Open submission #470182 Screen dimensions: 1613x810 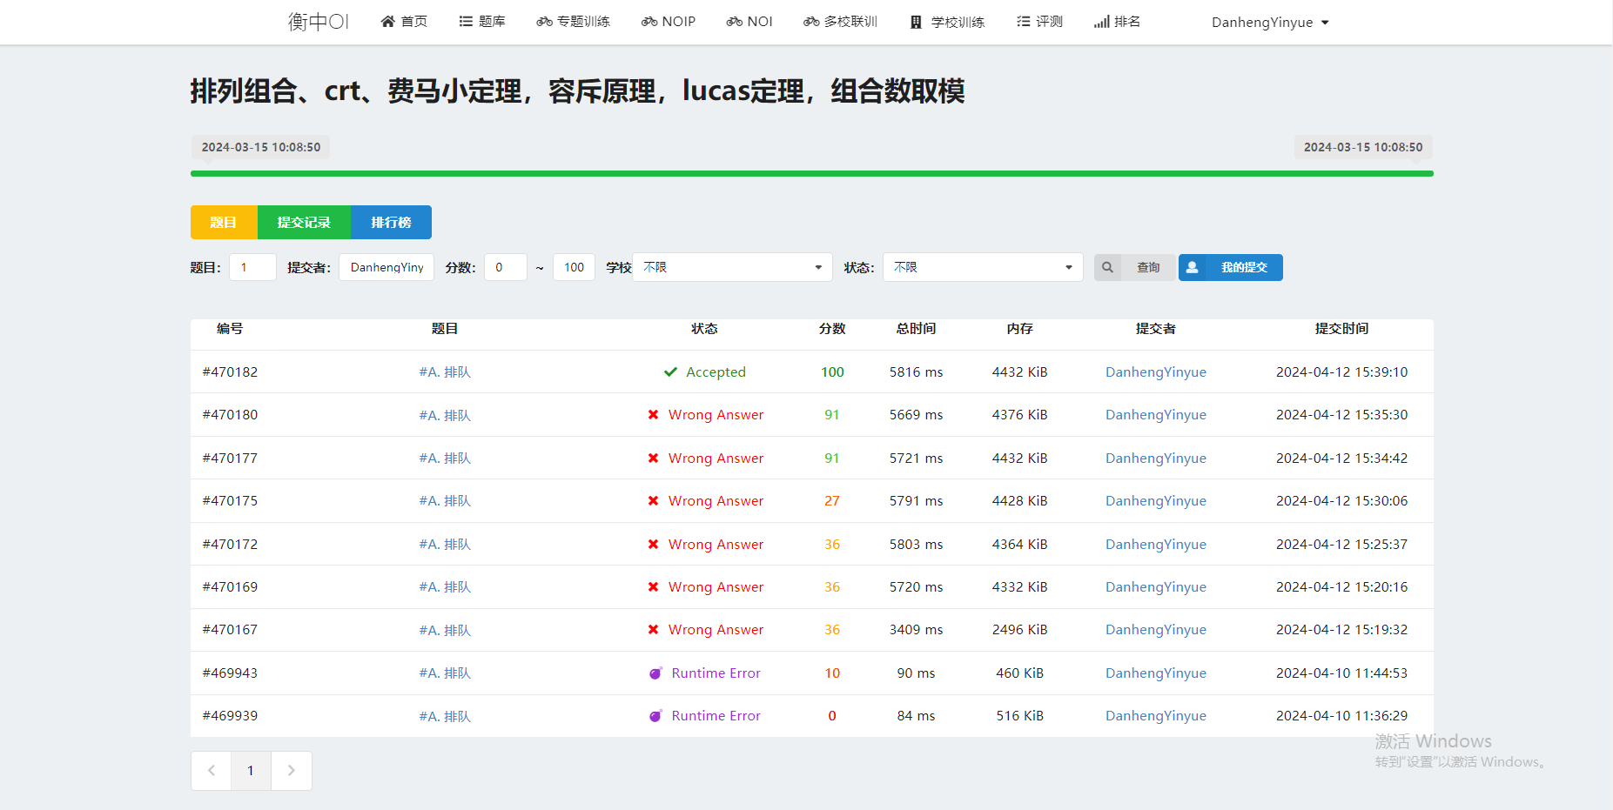[x=230, y=372]
